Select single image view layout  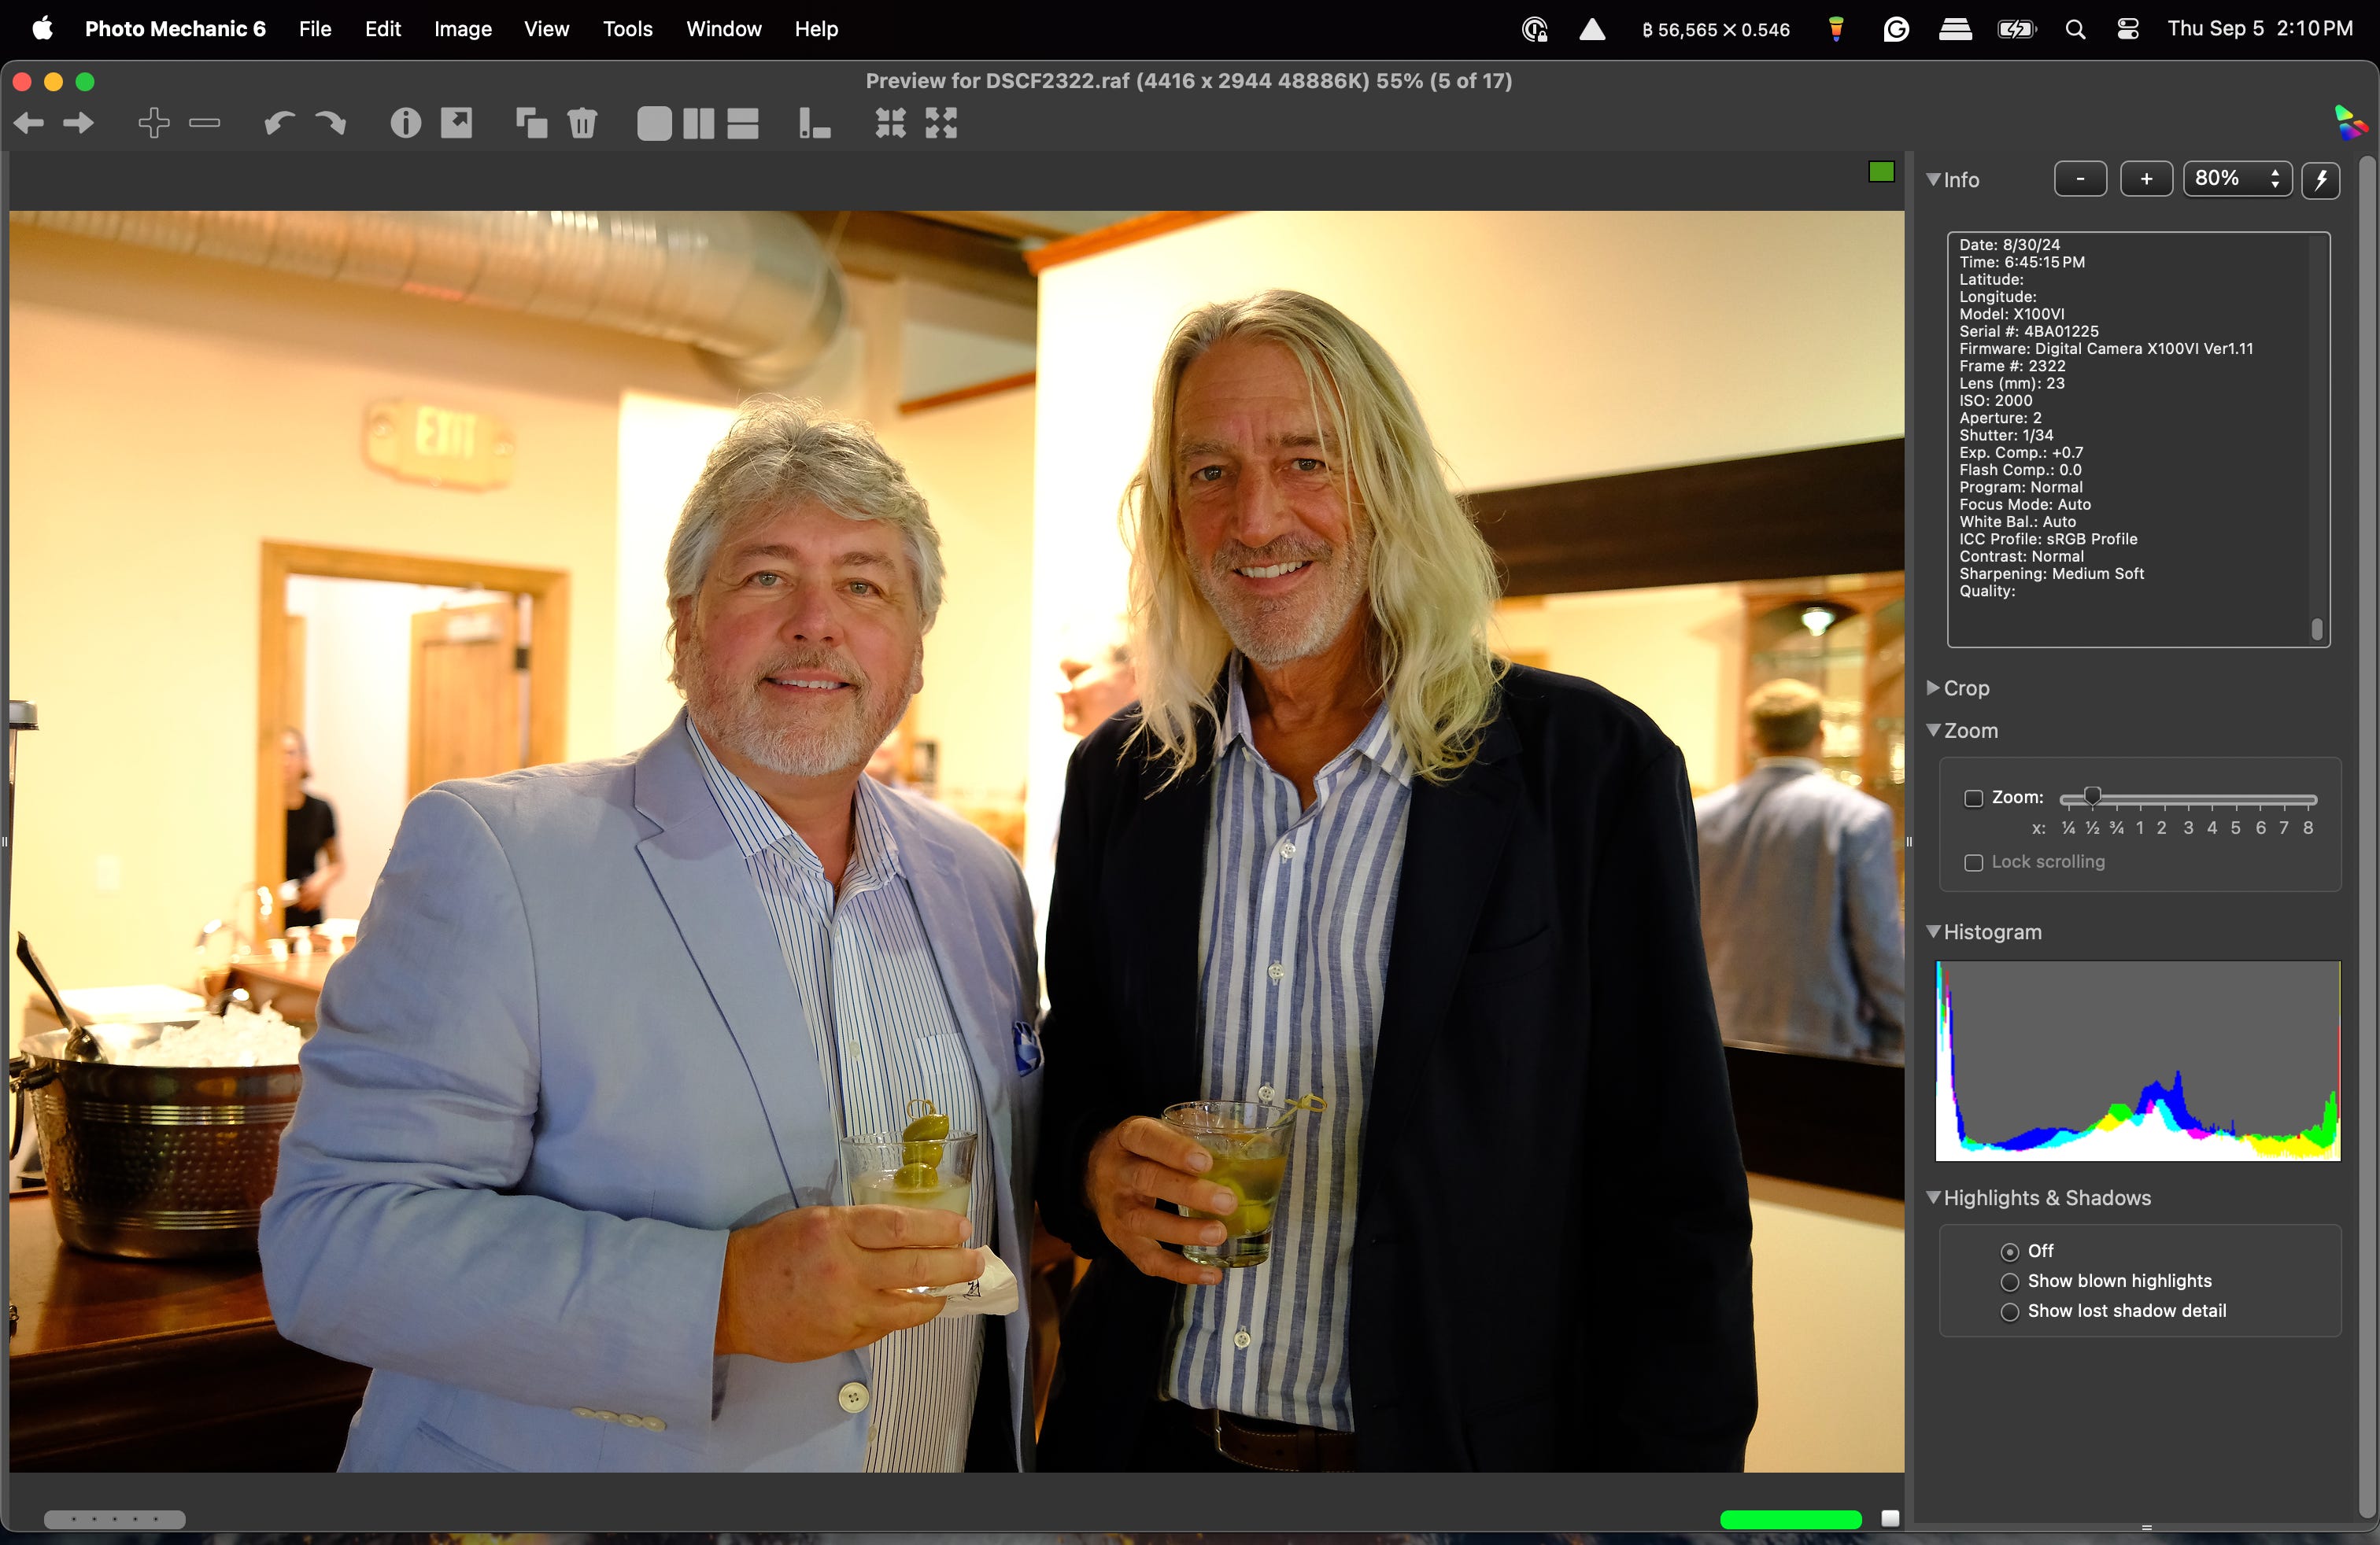point(654,124)
